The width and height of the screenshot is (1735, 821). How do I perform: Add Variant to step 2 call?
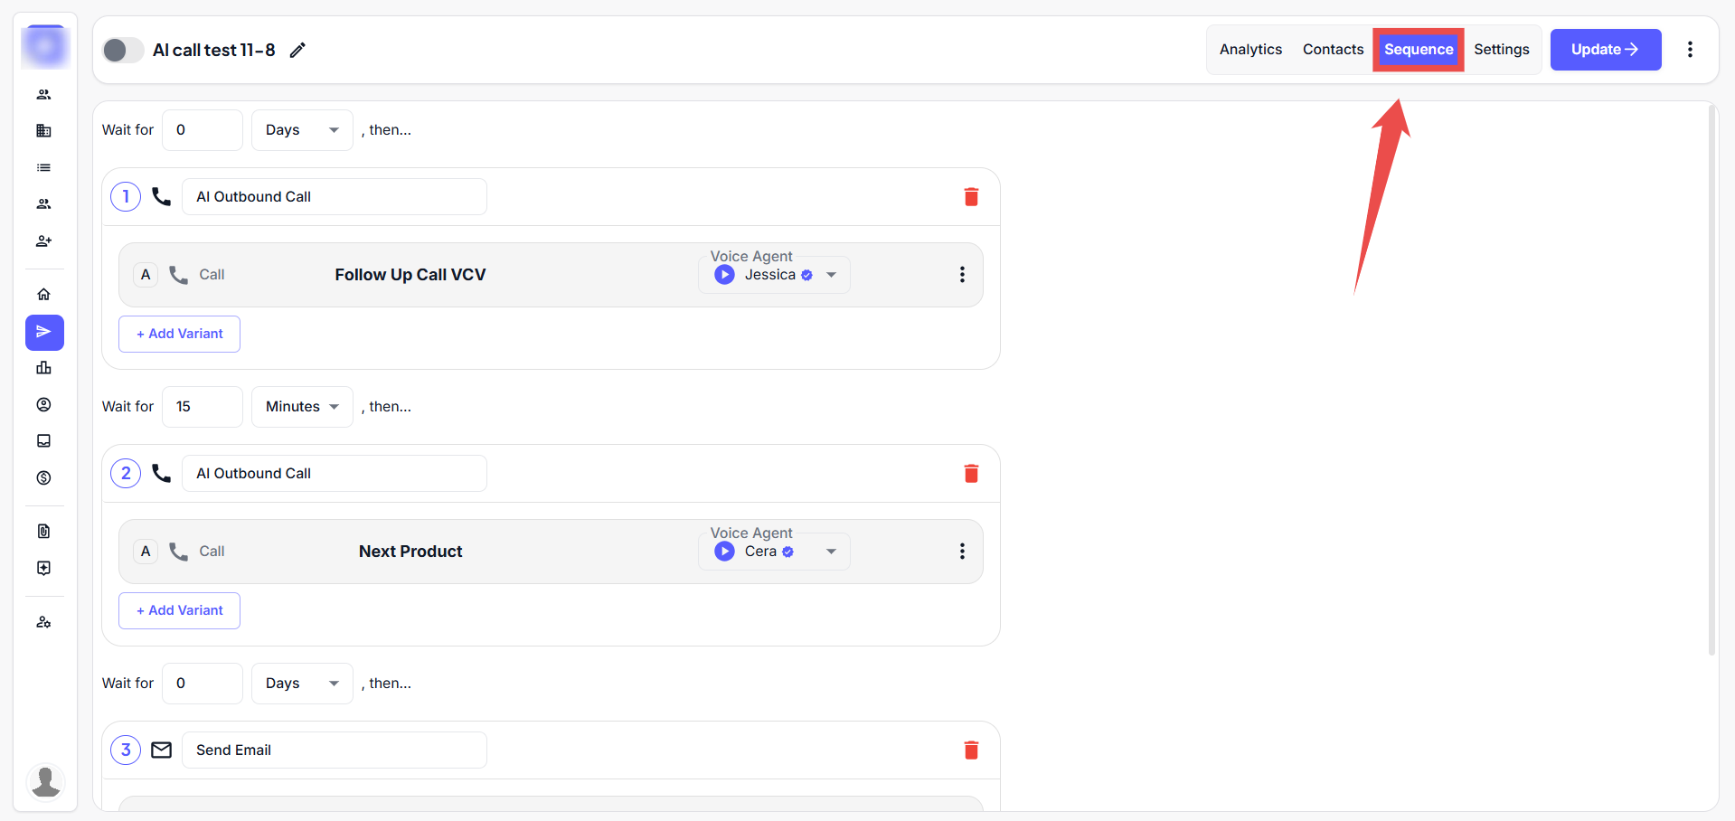[179, 611]
